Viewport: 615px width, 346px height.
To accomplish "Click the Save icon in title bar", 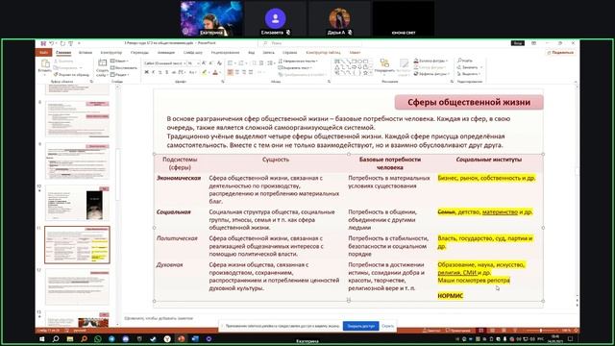I will click(x=43, y=43).
